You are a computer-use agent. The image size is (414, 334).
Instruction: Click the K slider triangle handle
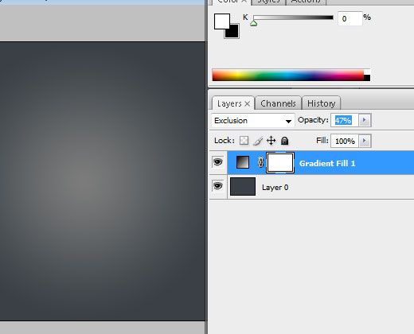[254, 23]
